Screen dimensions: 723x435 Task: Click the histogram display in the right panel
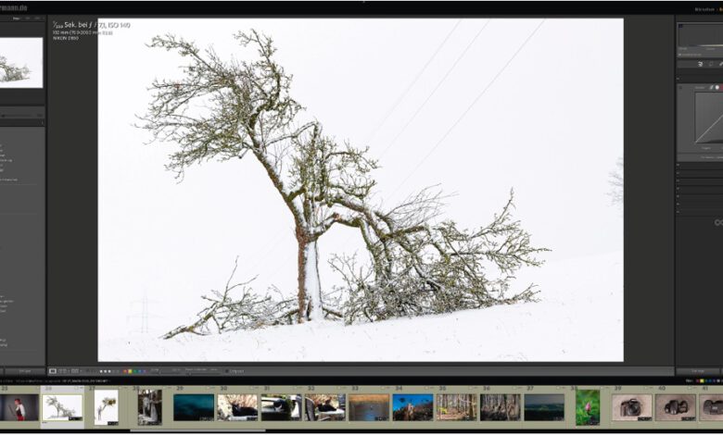point(701,34)
